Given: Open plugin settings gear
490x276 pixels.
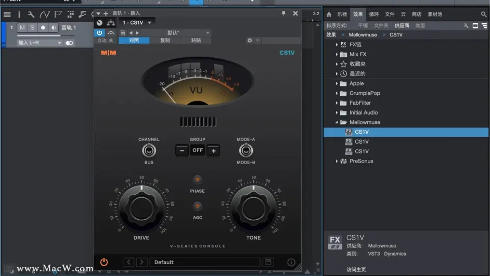Looking at the screenshot, I should [250, 41].
